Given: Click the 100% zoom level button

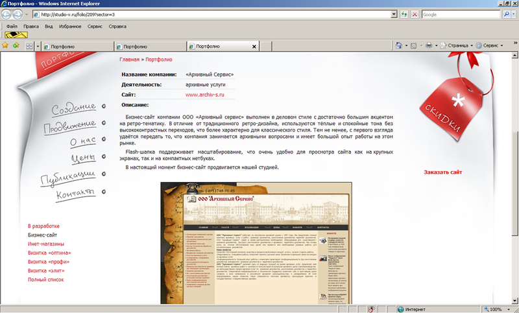Looking at the screenshot, I should [493, 309].
